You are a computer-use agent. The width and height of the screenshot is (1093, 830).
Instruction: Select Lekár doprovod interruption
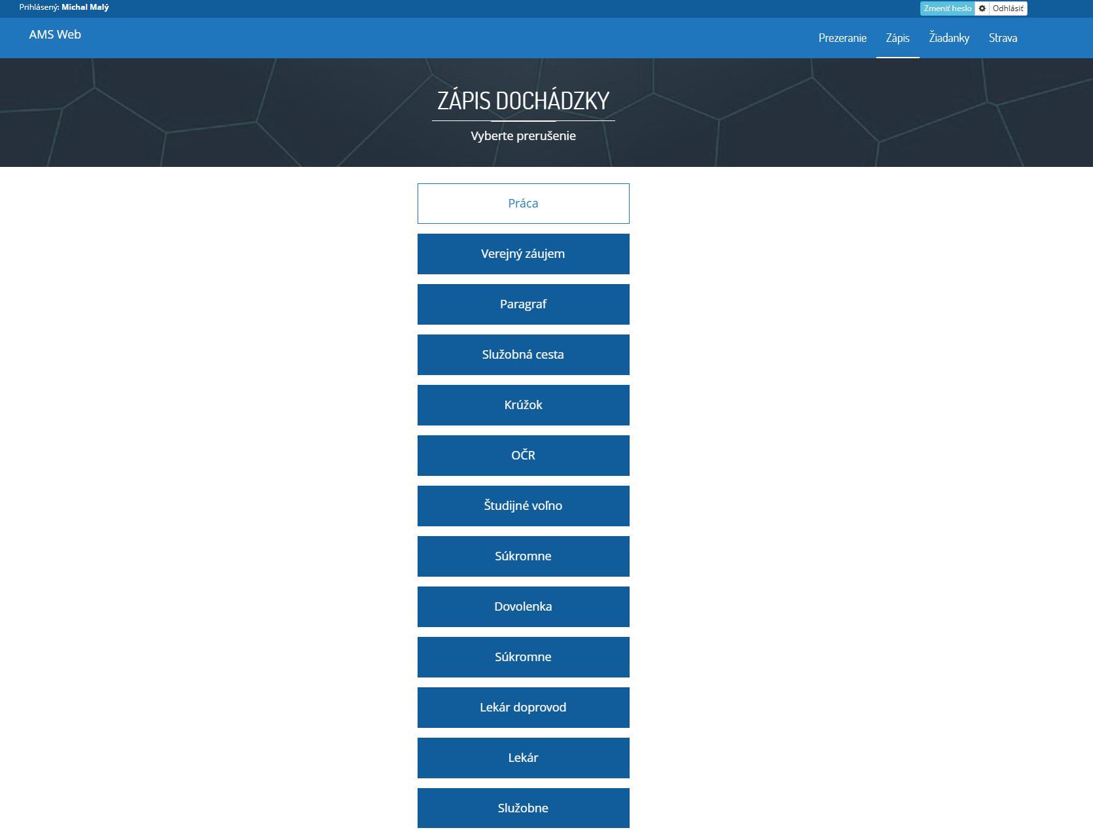[523, 707]
